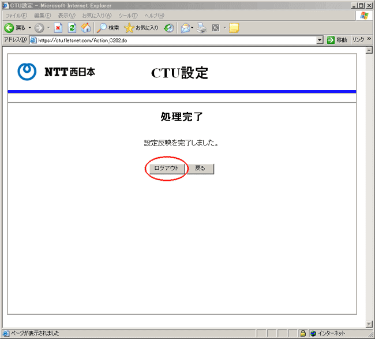Open the Forward history dropdown arrow
This screenshot has height=339, width=375.
click(48, 28)
